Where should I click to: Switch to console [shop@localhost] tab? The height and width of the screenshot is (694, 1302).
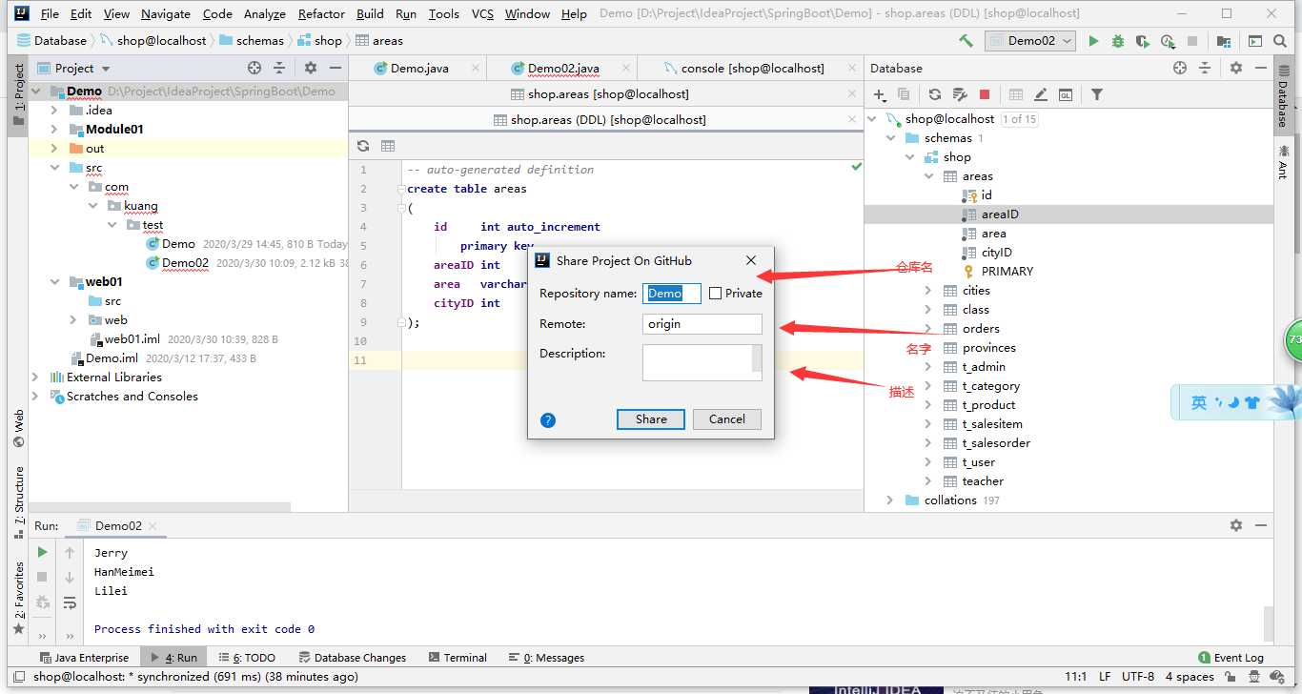coord(752,68)
